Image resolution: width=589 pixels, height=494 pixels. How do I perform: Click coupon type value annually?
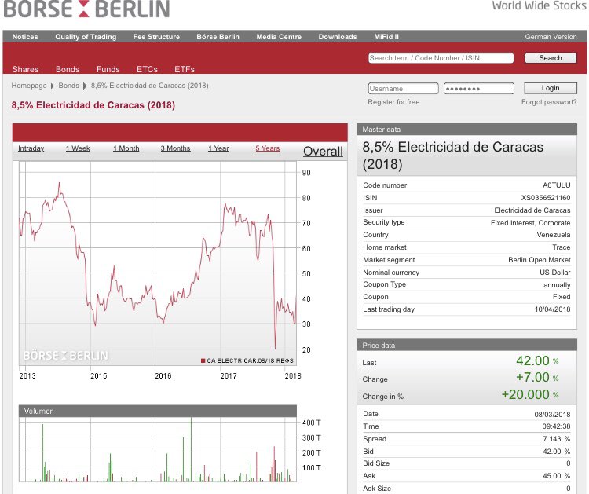(557, 285)
